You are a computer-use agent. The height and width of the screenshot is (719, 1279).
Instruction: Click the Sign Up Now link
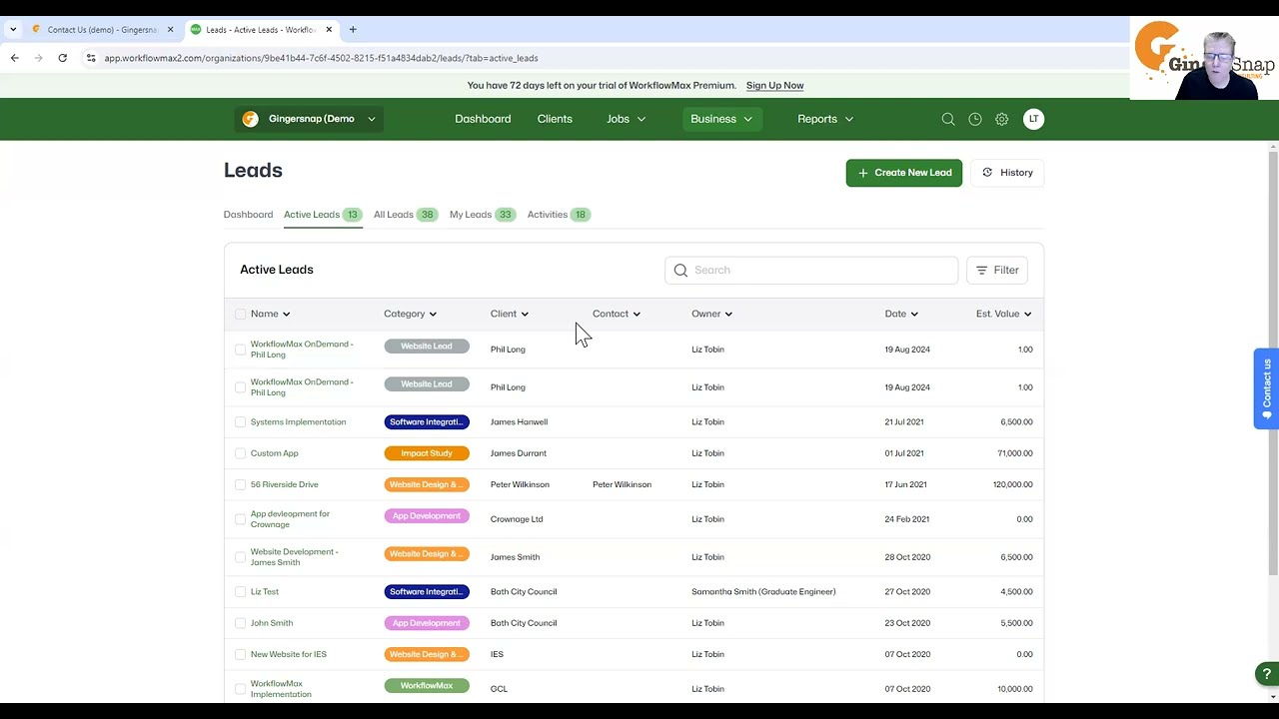(x=774, y=86)
